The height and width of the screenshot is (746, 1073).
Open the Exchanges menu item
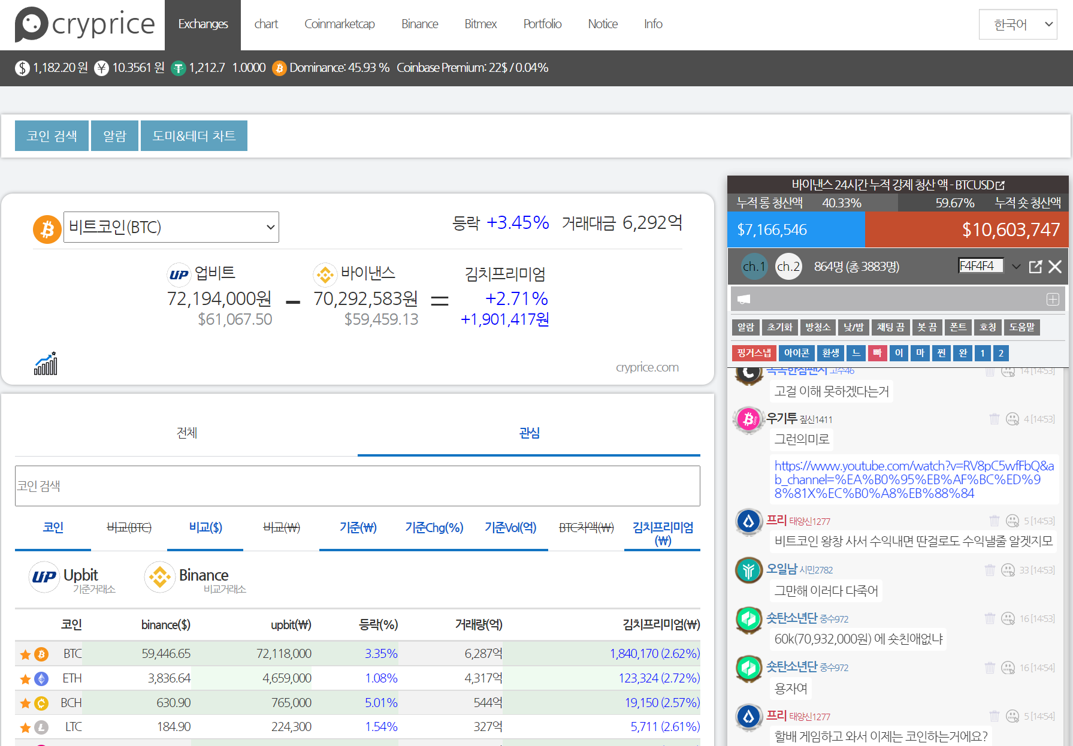202,25
